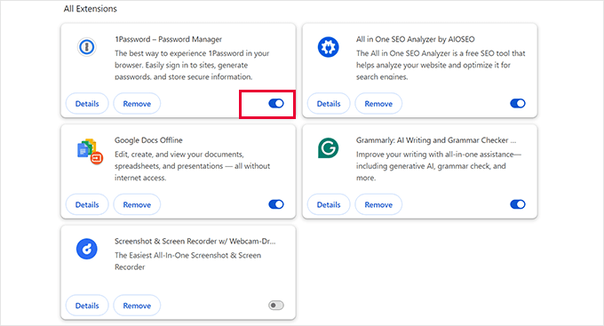The height and width of the screenshot is (326, 604).
Task: Remove Google Docs Offline extension
Action: tap(137, 204)
